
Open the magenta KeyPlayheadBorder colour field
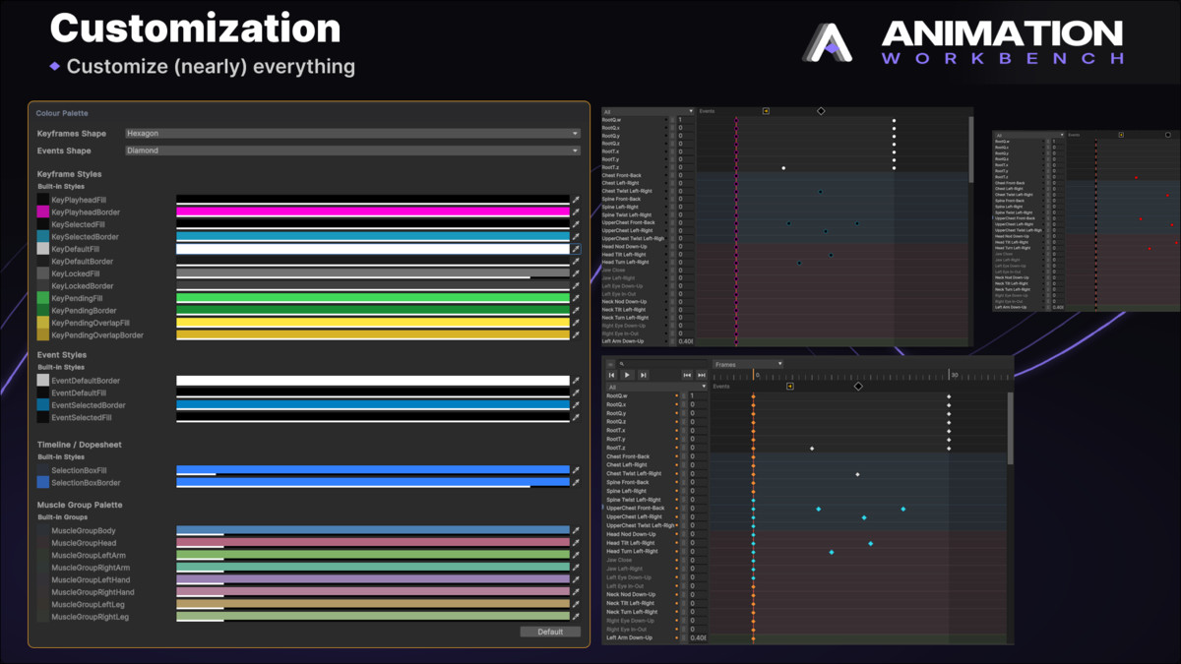pos(373,211)
